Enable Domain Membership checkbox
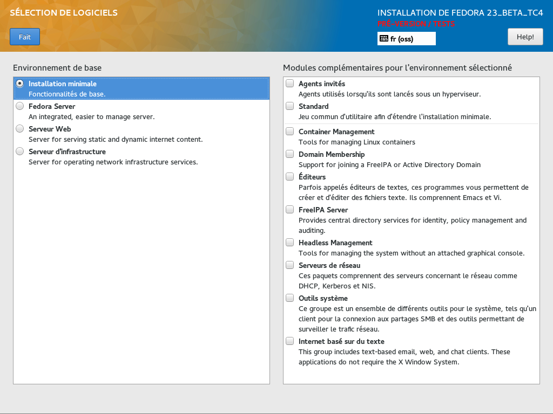This screenshot has height=414, width=553. coord(289,154)
